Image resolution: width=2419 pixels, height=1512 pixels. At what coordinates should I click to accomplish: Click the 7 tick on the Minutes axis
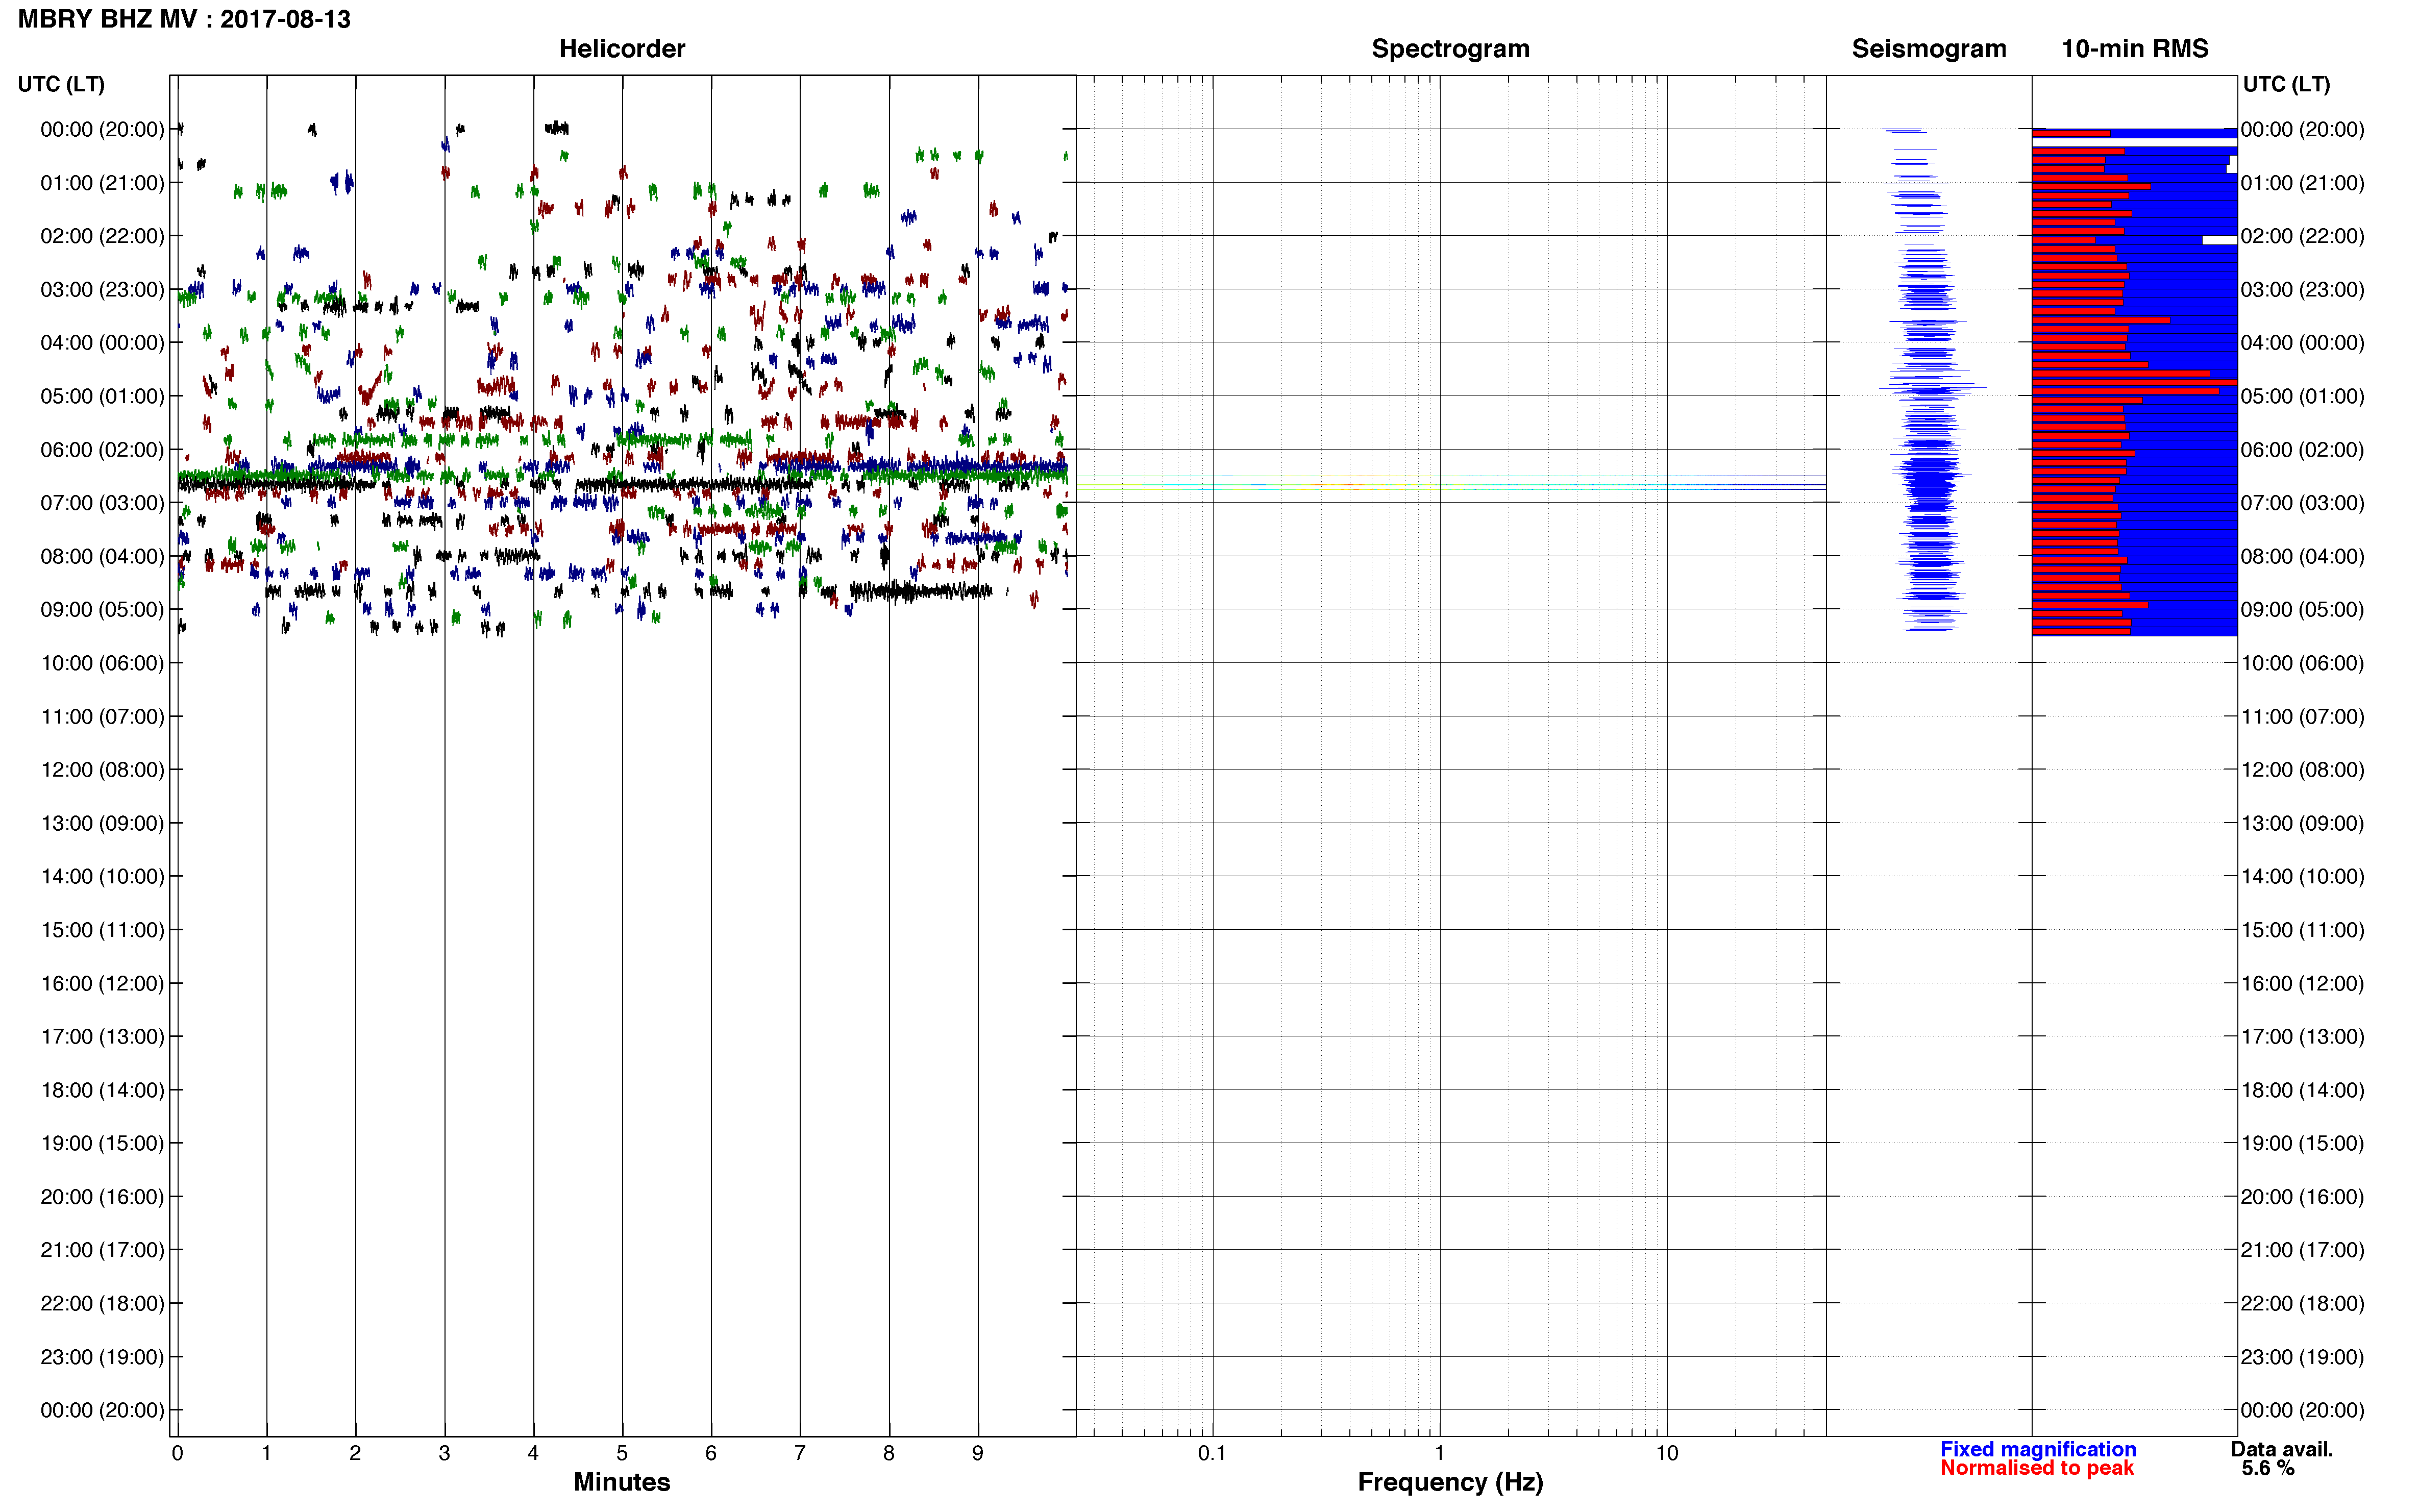(x=800, y=1452)
